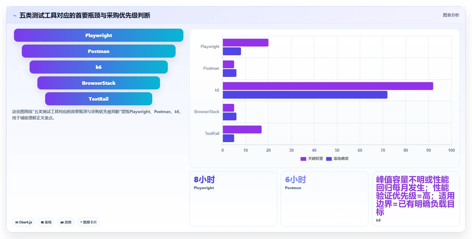Toggle the 关键权重 legend item
This screenshot has height=239, width=472.
[312, 159]
